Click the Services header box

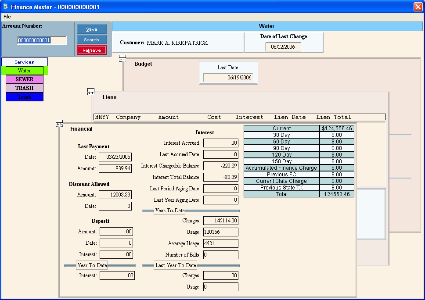point(25,62)
